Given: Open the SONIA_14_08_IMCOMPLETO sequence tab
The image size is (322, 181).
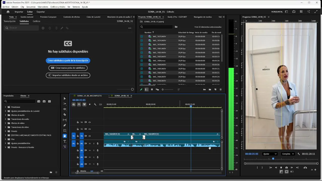Looking at the screenshot, I should (89, 96).
